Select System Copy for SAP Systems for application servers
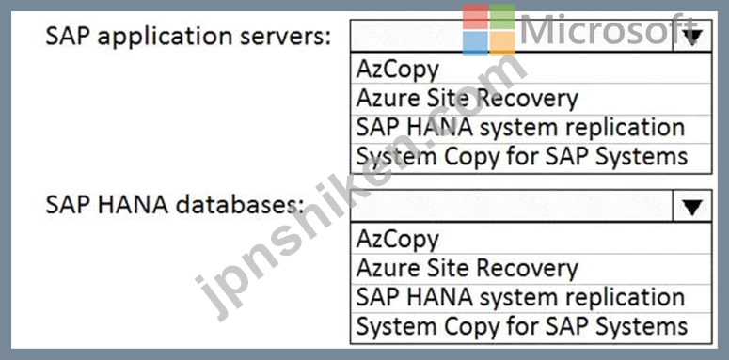 [x=531, y=158]
